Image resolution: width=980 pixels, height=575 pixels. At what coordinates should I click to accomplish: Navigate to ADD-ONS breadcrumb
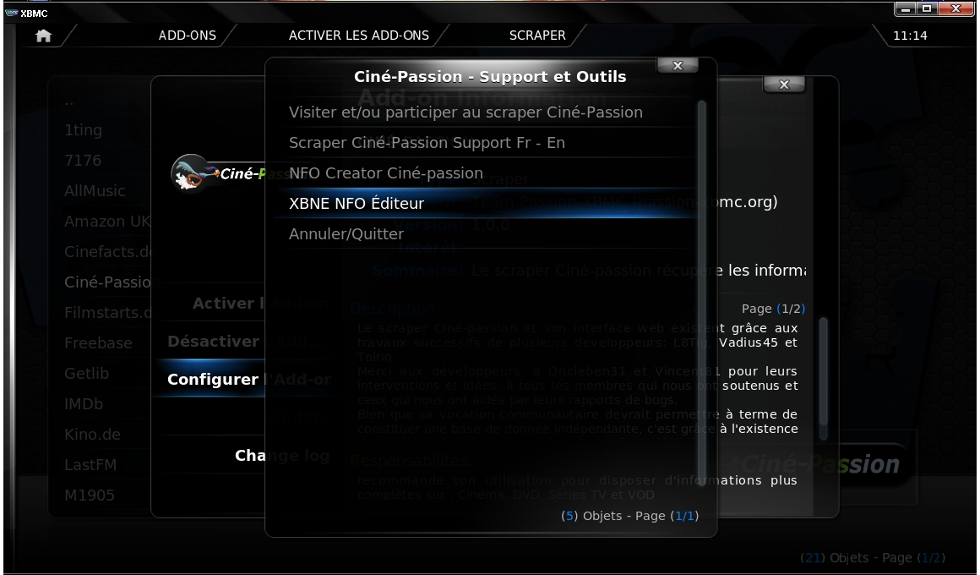pos(187,36)
